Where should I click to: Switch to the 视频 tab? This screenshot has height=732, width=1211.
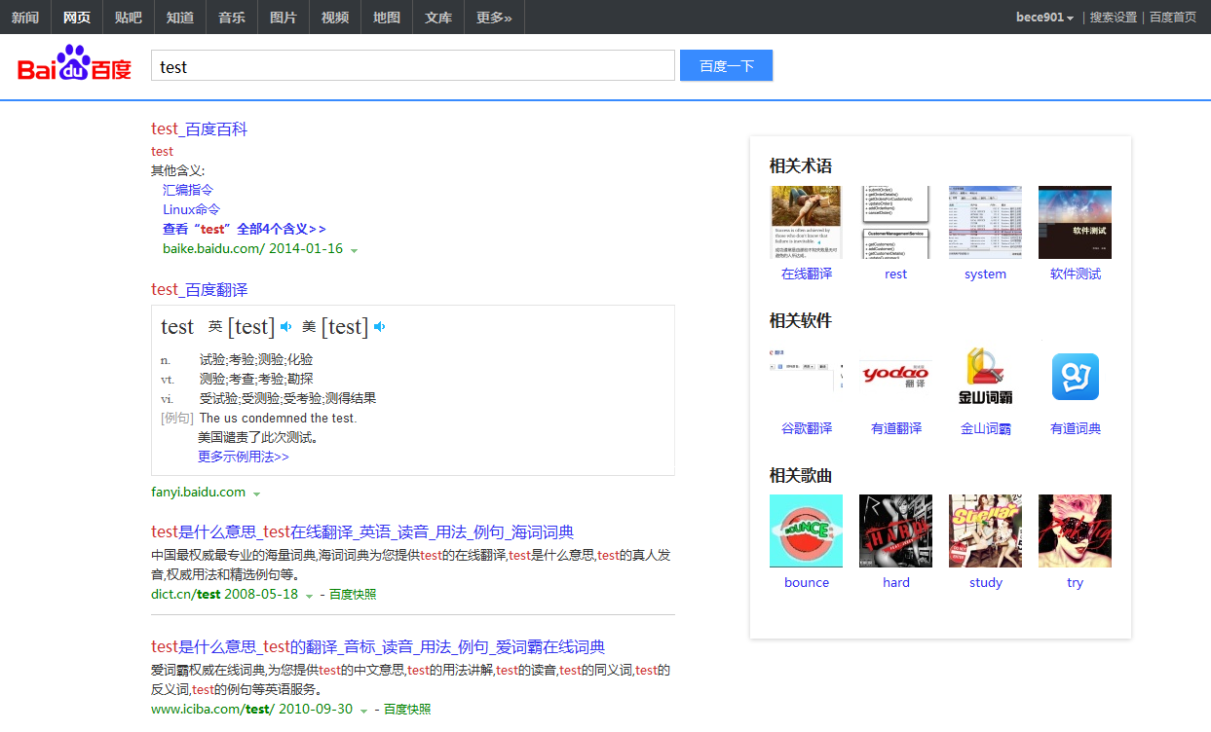pyautogui.click(x=335, y=17)
